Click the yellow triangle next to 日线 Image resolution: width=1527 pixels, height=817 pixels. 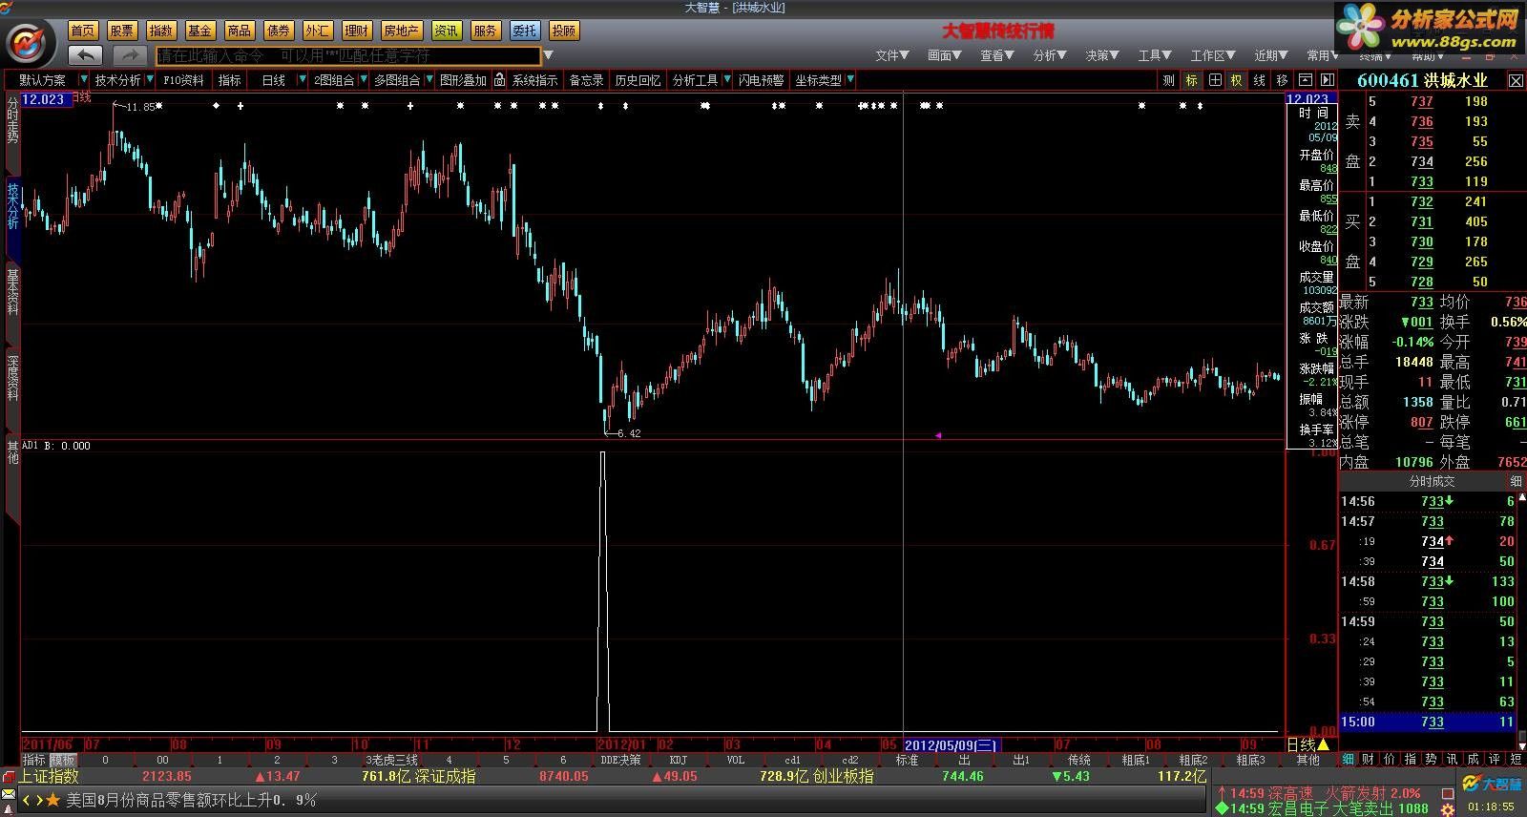pyautogui.click(x=1323, y=744)
